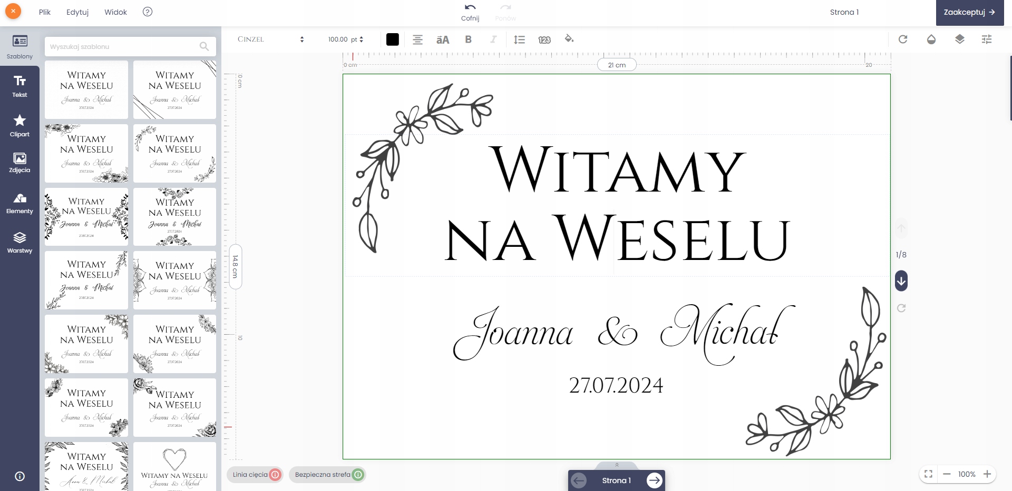Viewport: 1012px width, 491px height.
Task: Open the Plik menu
Action: coord(45,12)
